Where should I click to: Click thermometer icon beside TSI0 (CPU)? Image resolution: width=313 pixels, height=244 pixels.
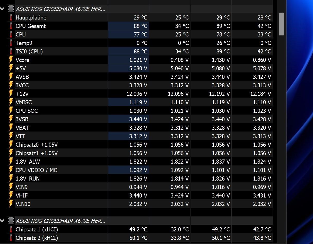[x=11, y=51]
